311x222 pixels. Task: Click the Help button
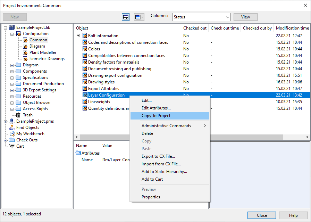click(x=293, y=215)
